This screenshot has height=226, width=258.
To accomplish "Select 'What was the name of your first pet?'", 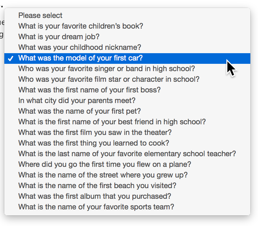I will click(127, 111).
